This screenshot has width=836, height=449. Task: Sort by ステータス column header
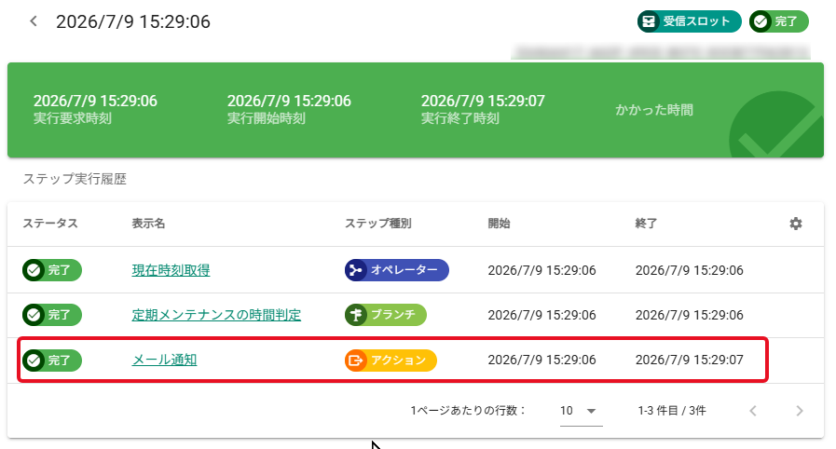click(50, 224)
